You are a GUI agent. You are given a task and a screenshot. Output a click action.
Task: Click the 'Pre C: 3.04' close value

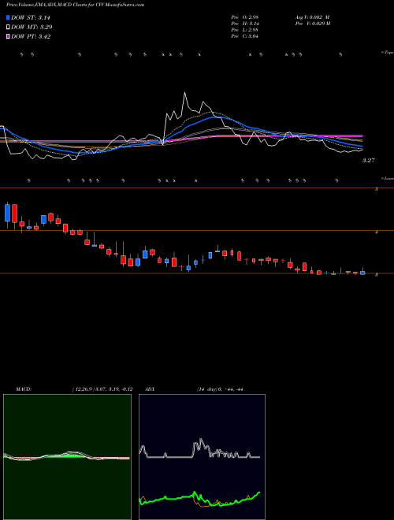tap(245, 35)
